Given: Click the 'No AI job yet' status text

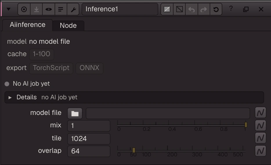Looking at the screenshot, I should [31, 84].
